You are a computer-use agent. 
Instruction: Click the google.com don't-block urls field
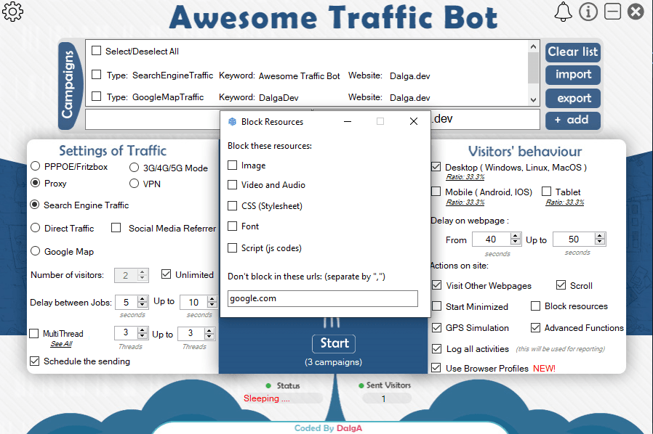pos(323,298)
